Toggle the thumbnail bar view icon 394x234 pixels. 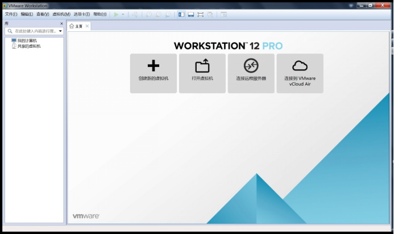[x=191, y=15]
